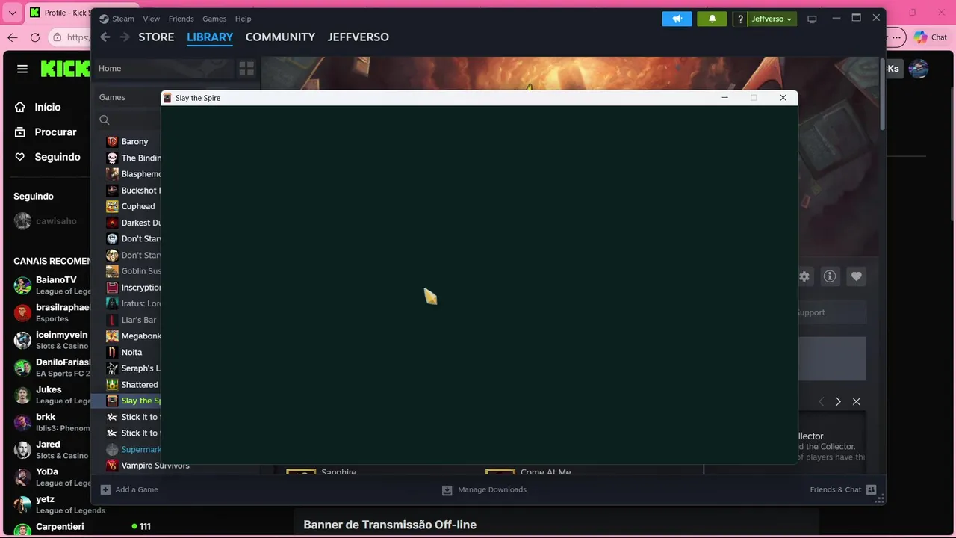Click the Goblin game icon in list

[112, 271]
